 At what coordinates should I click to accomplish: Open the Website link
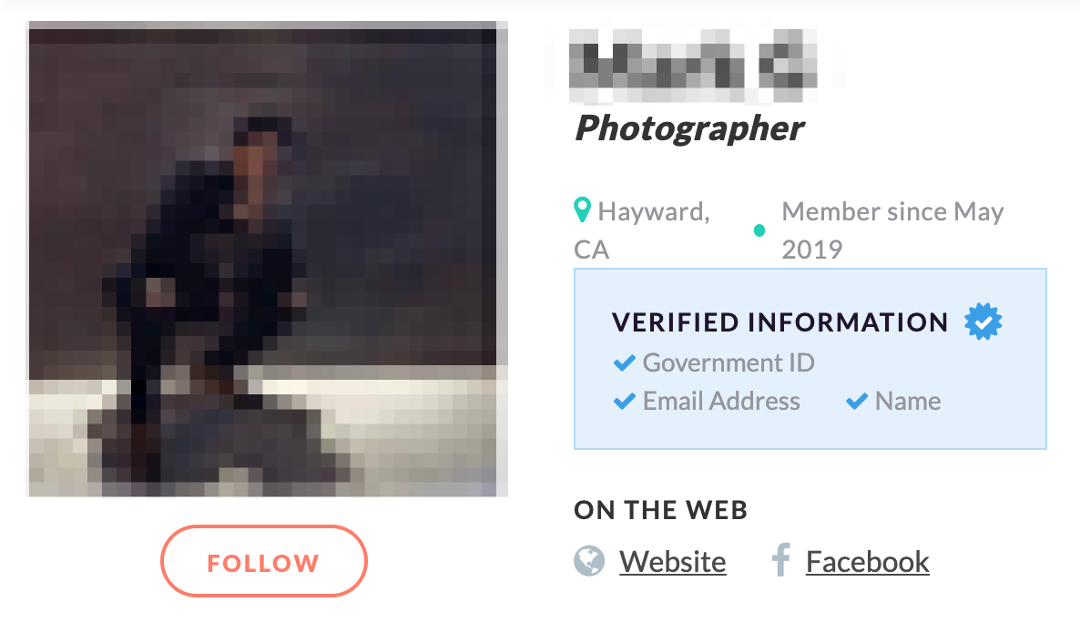(x=672, y=562)
